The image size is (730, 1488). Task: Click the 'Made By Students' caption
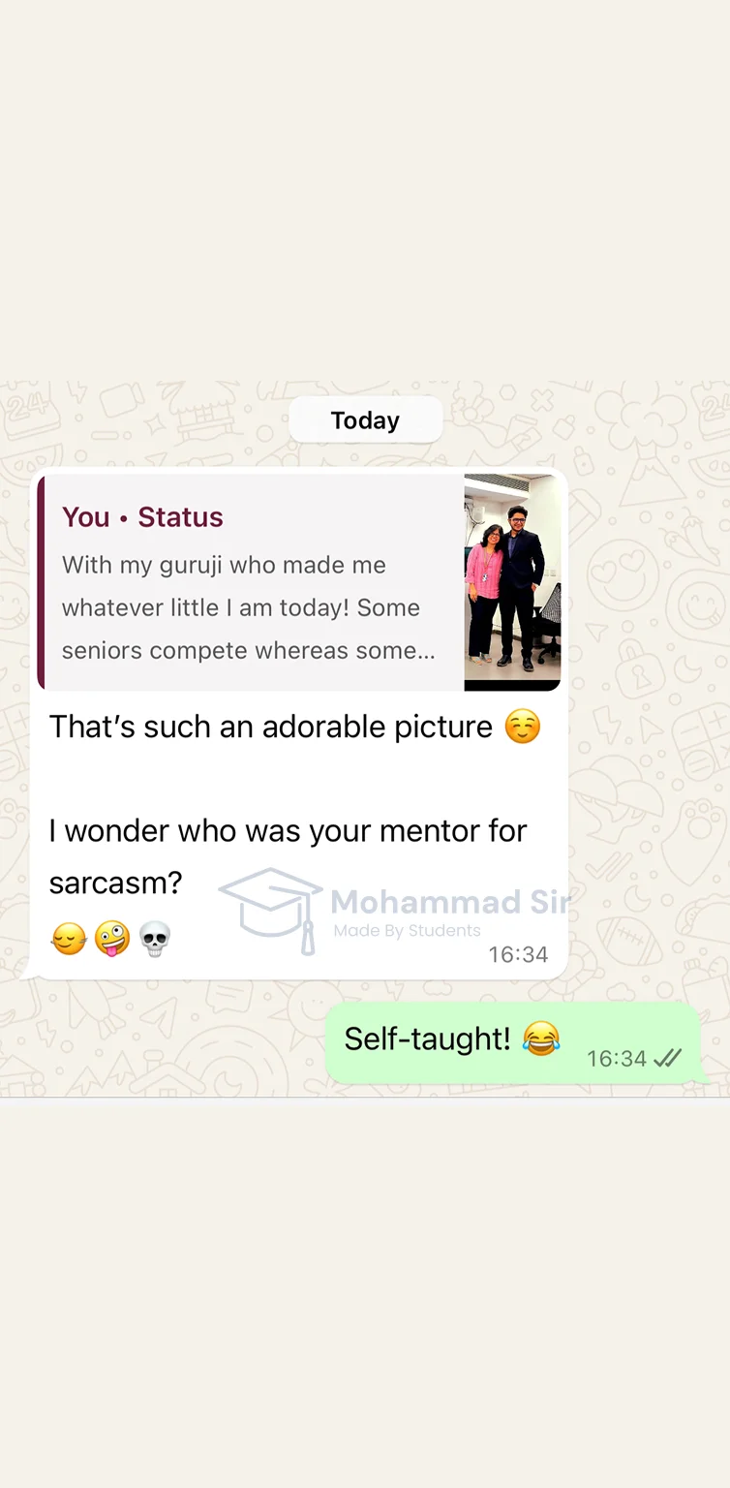click(407, 931)
